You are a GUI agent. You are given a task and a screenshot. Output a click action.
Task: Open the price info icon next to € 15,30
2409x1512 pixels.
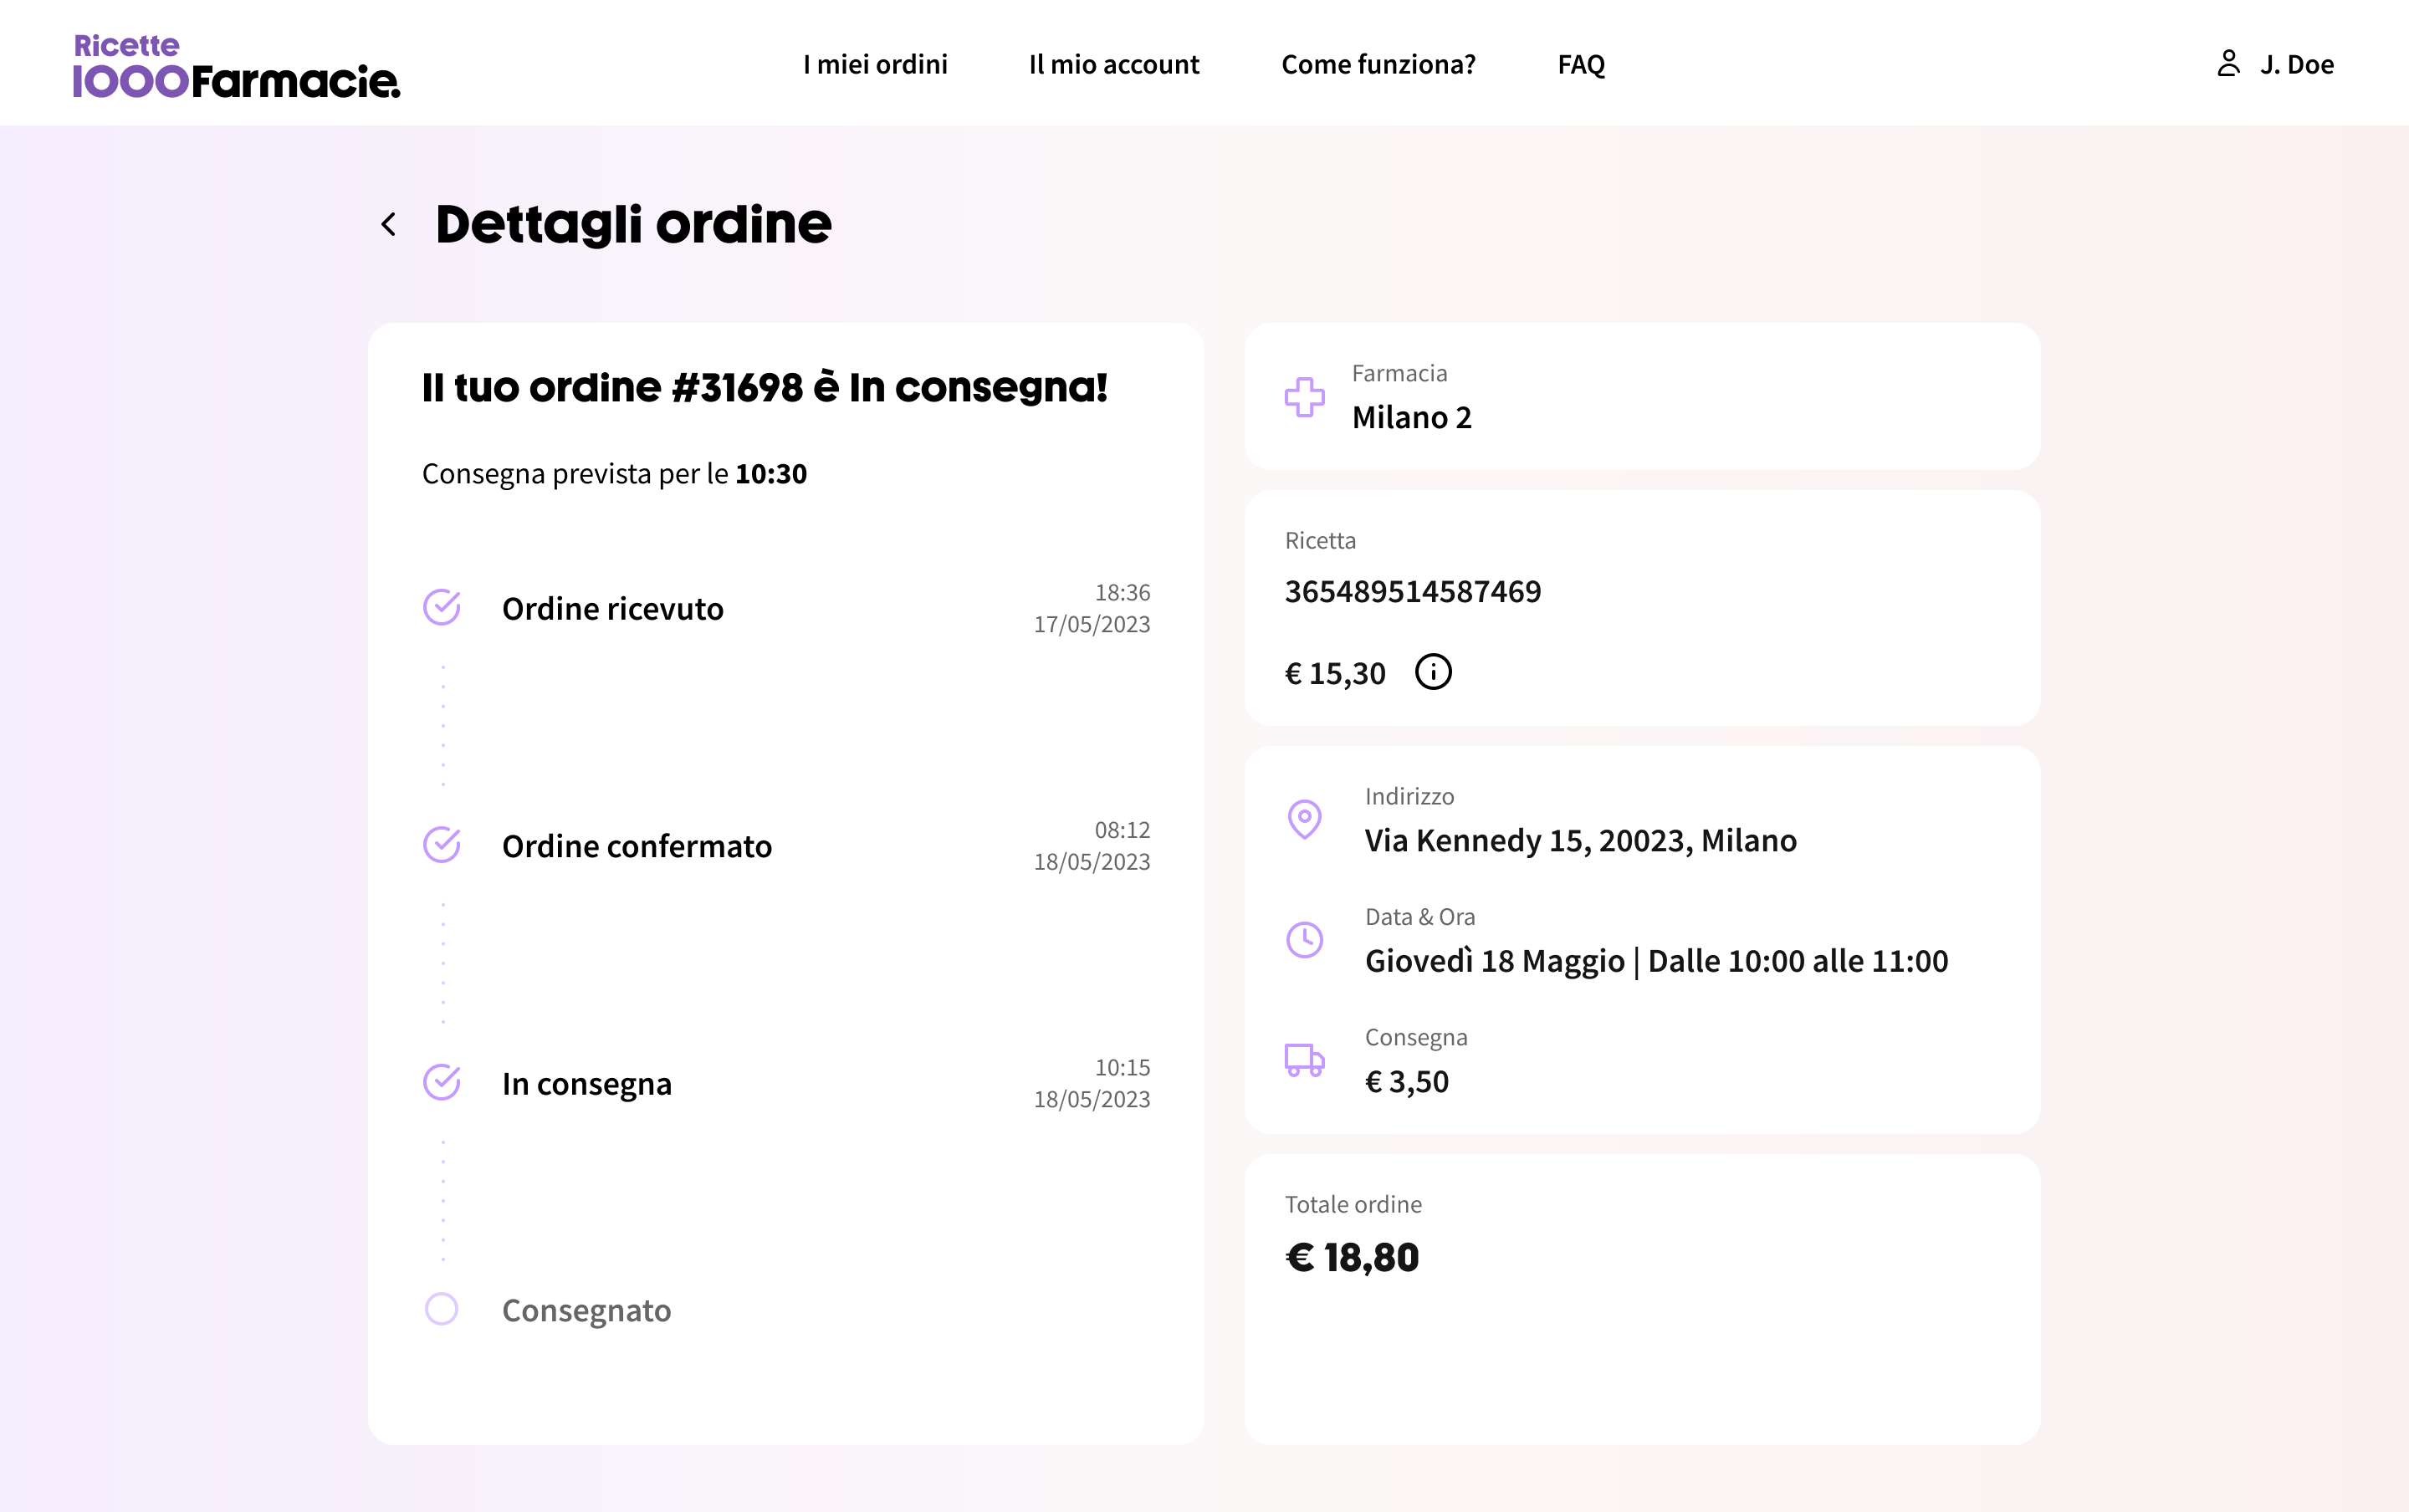click(x=1433, y=672)
